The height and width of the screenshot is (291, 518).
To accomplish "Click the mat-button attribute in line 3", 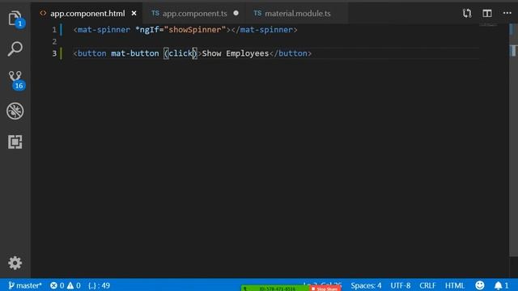I will point(135,53).
